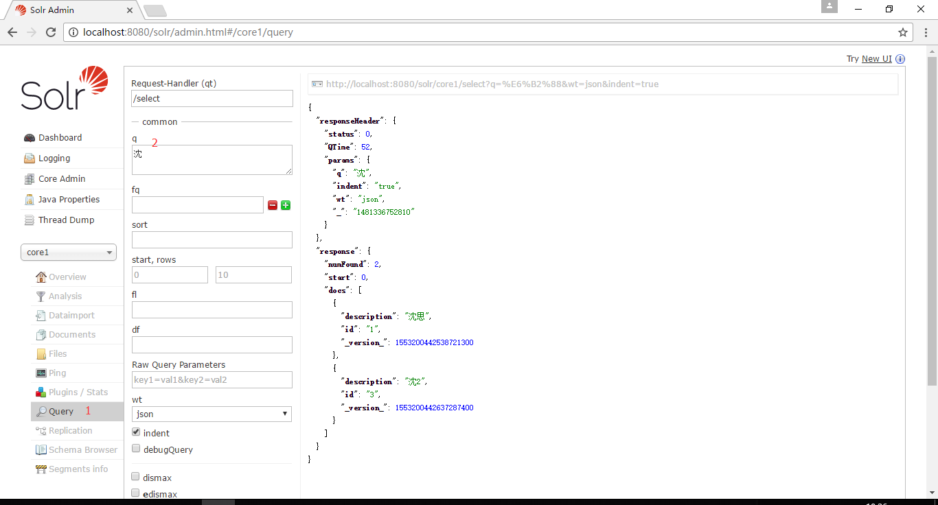Viewport: 938px width, 505px height.
Task: Click the df default field input
Action: [212, 344]
